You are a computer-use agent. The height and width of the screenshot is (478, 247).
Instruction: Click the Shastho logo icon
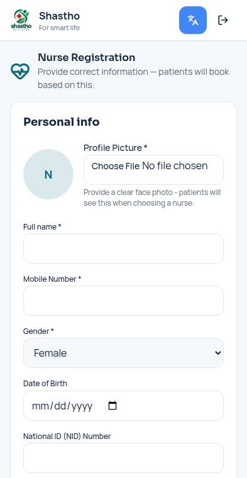pyautogui.click(x=21, y=20)
